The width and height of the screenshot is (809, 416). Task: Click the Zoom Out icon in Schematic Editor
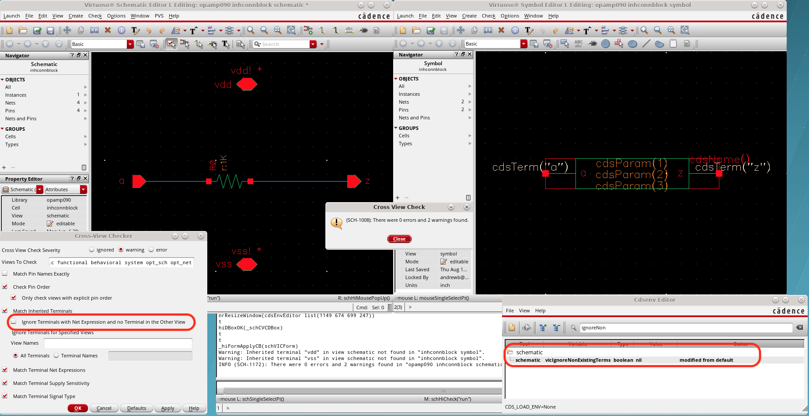tap(264, 30)
